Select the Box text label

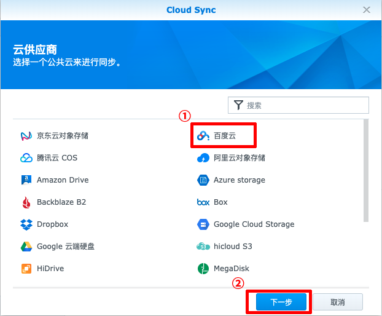tap(220, 202)
